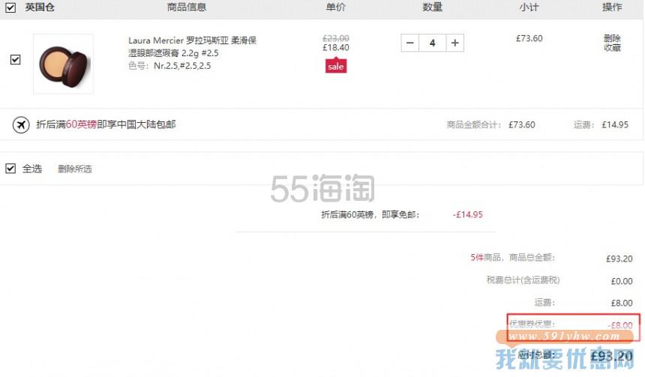Click the struck-through price £23.00

point(336,38)
